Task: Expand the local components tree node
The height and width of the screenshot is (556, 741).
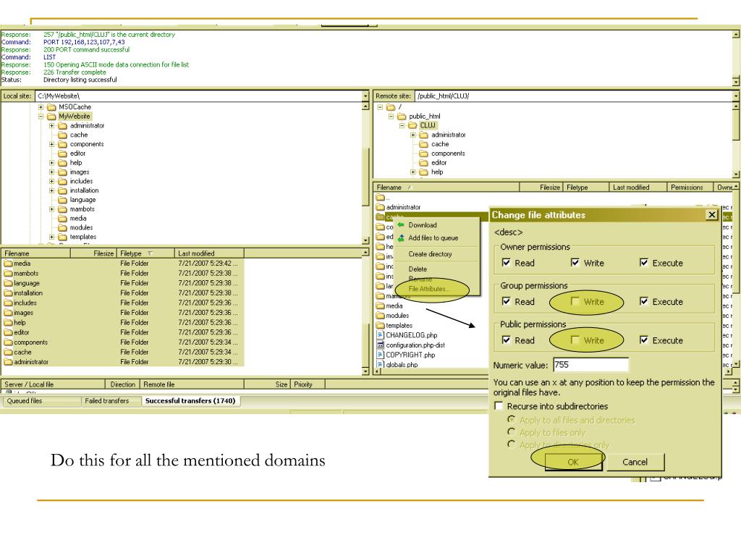Action: pyautogui.click(x=52, y=144)
